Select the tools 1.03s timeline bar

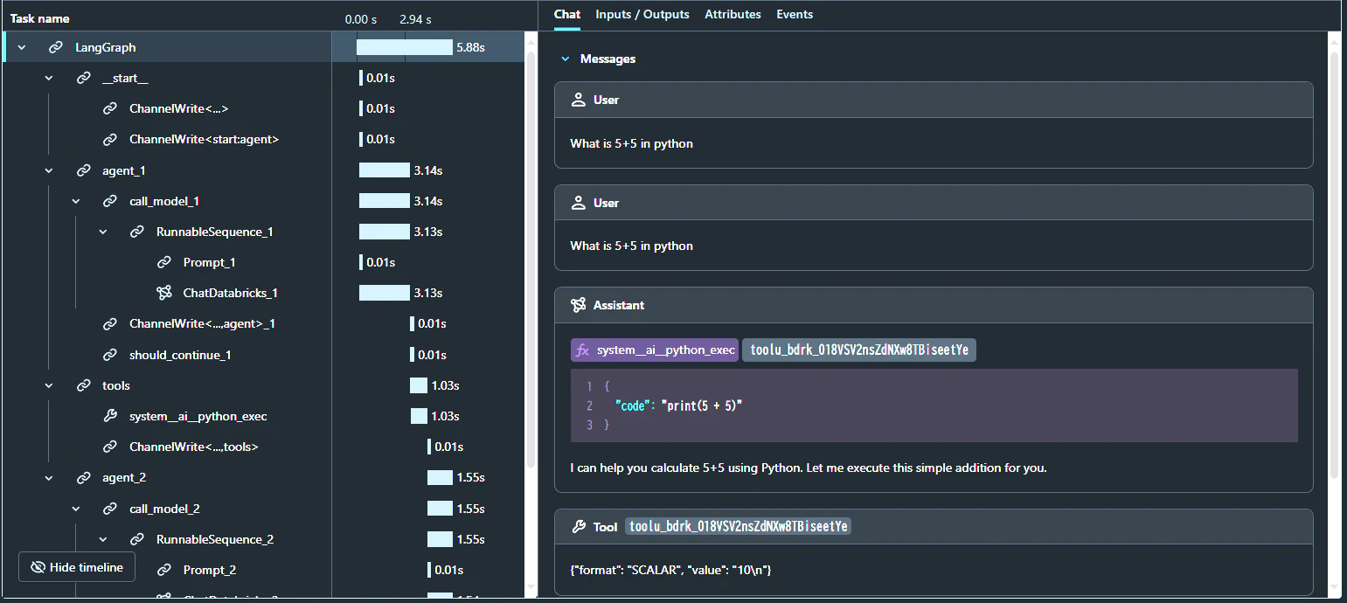[419, 385]
